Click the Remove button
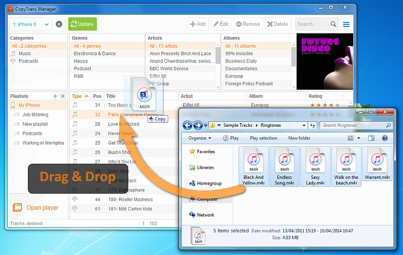Image resolution: width=403 pixels, height=255 pixels. (248, 24)
